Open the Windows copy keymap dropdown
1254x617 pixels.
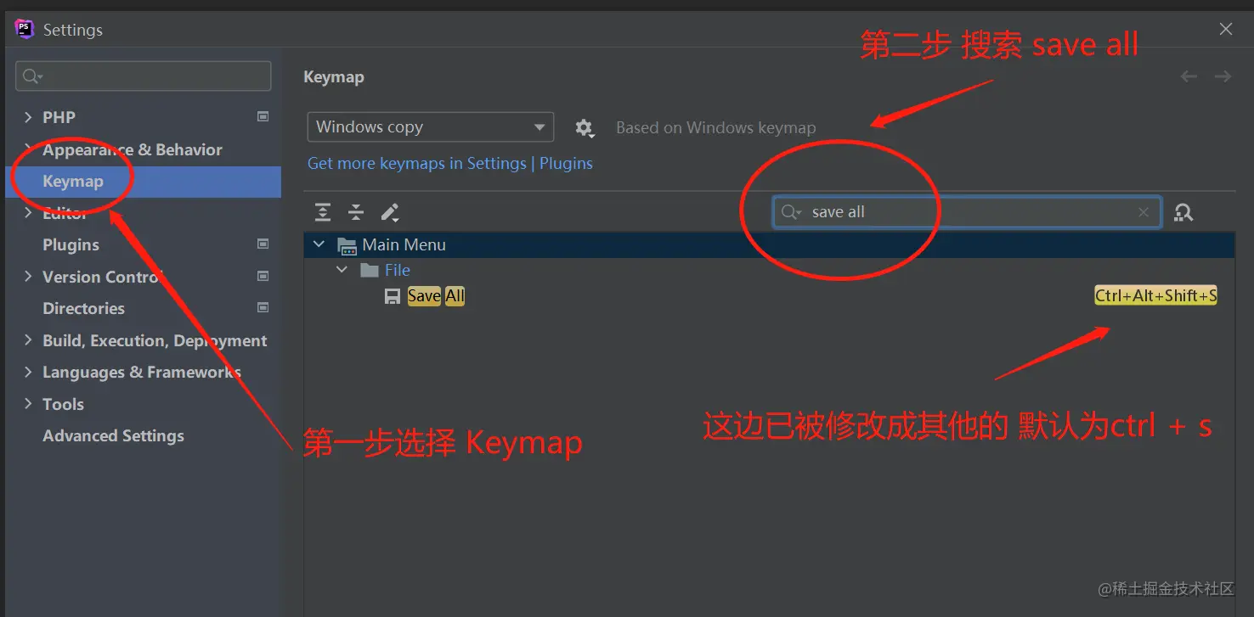coord(431,127)
